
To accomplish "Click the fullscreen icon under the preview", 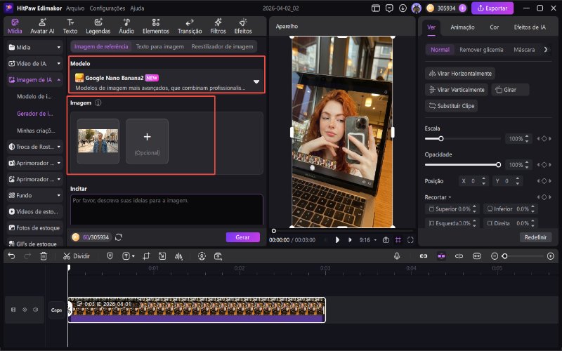I will coord(410,239).
